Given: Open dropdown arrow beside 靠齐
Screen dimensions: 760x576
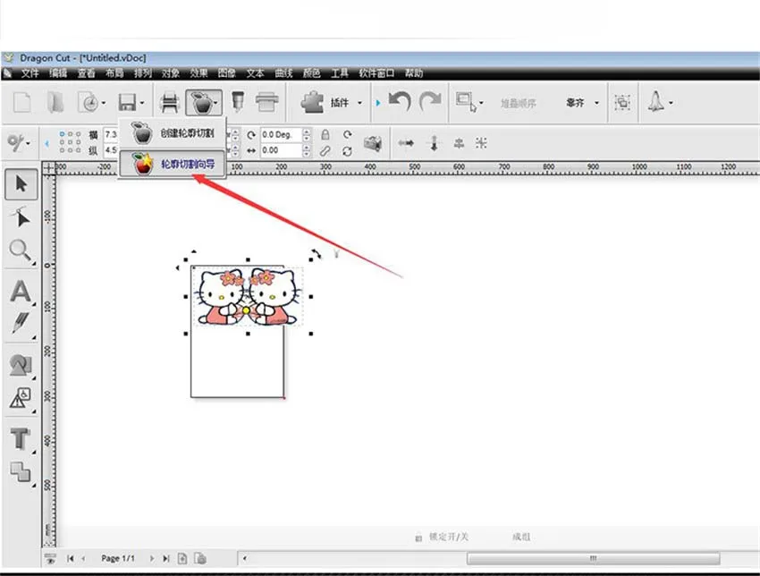Looking at the screenshot, I should pos(596,103).
